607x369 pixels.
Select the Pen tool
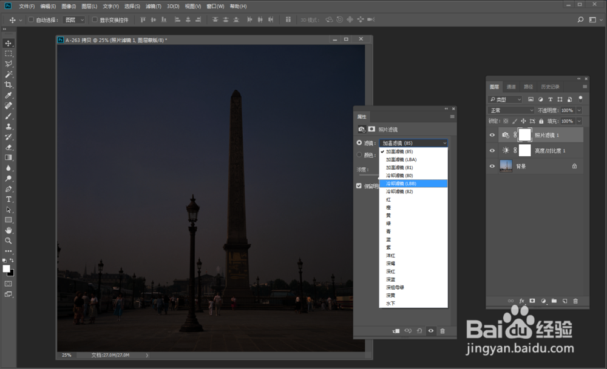tap(8, 189)
